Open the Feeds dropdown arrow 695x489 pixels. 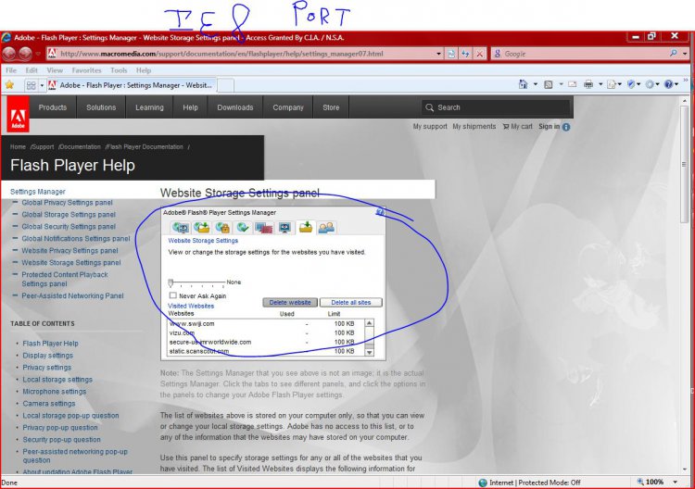pos(561,83)
